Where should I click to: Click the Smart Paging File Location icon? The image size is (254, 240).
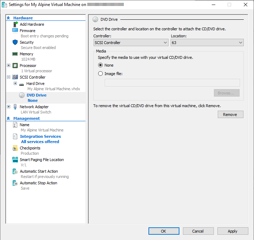point(15,160)
